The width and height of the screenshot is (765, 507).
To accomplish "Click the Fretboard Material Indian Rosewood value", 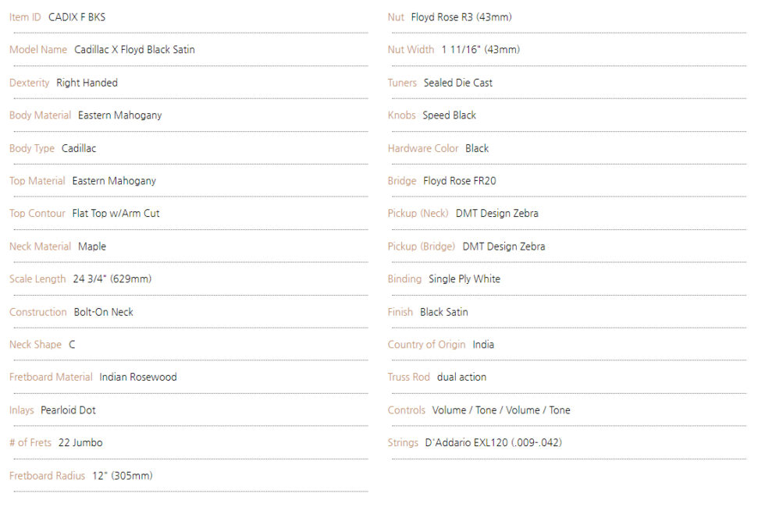I will point(138,378).
